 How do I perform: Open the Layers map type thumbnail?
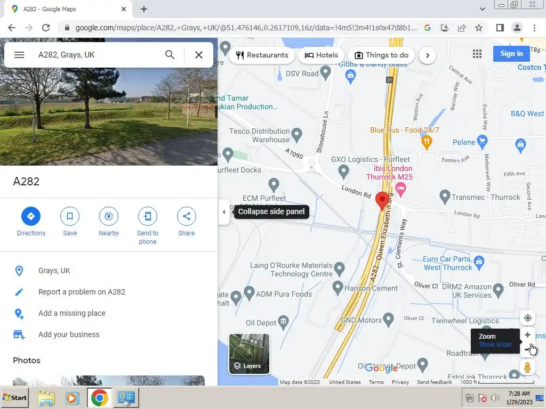[x=249, y=354]
